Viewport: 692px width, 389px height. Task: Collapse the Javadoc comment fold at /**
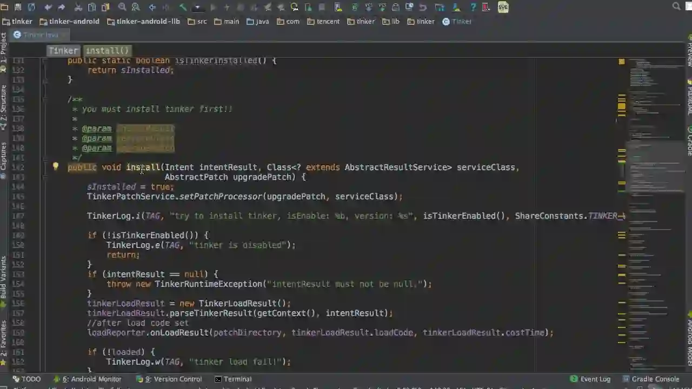click(x=45, y=99)
